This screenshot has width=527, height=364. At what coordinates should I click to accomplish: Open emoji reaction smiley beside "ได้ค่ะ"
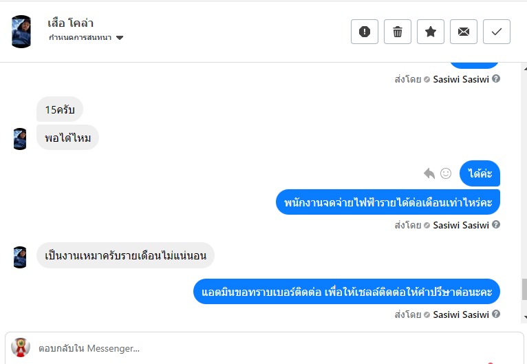[446, 173]
